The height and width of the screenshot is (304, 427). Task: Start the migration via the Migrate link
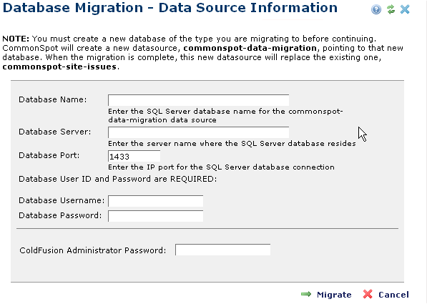pos(334,295)
